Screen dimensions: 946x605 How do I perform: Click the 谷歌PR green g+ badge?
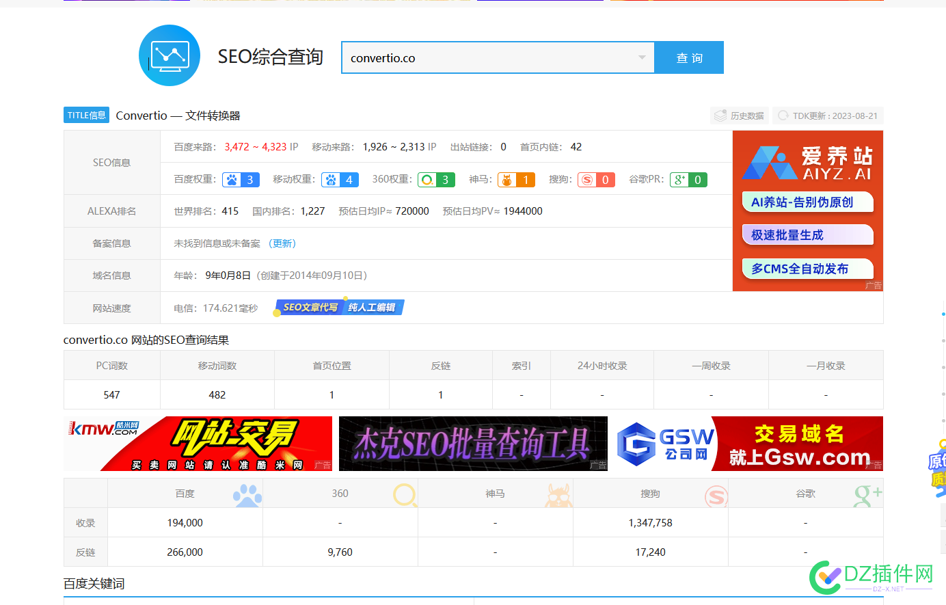(x=688, y=180)
